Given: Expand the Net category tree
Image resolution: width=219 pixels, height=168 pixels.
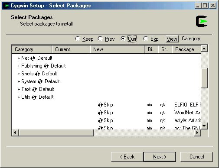Looking at the screenshot, I should pyautogui.click(x=19, y=58).
